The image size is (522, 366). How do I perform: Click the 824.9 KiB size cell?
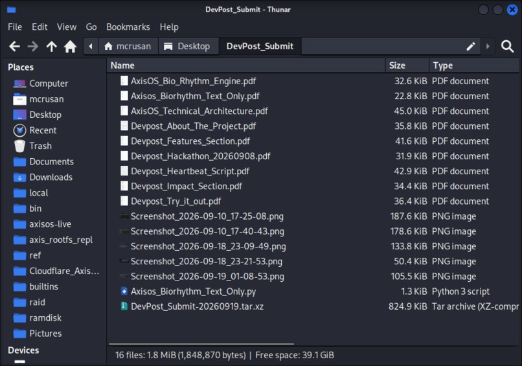coord(407,306)
